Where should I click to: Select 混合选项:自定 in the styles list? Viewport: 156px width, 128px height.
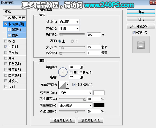point(15,18)
